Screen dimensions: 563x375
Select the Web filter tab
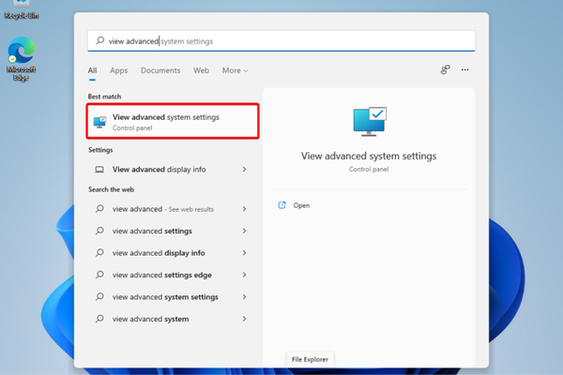click(x=201, y=70)
